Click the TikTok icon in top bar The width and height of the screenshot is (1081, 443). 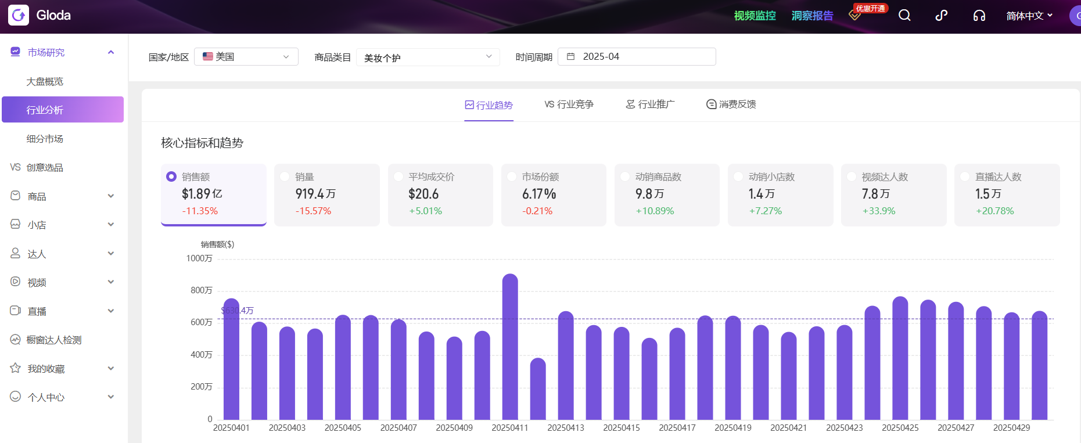coord(941,16)
